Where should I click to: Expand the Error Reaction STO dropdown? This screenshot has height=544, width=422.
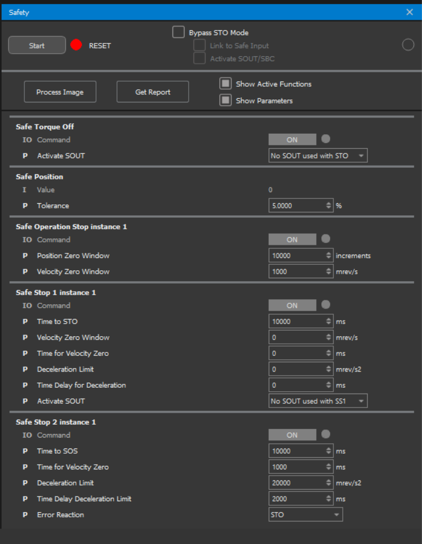coord(305,514)
